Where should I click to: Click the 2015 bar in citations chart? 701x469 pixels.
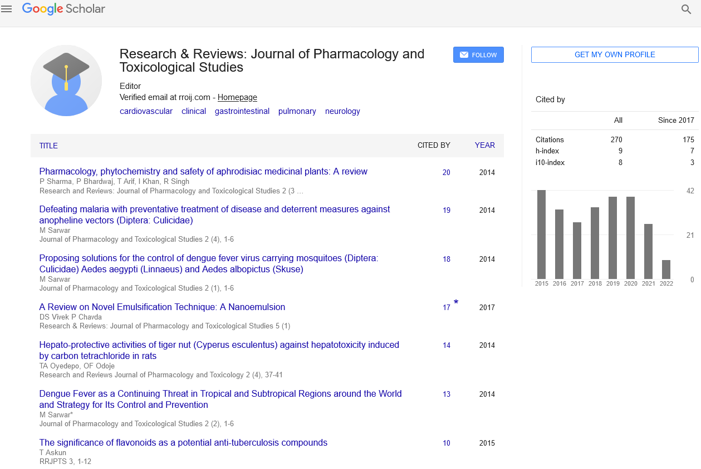coord(541,234)
